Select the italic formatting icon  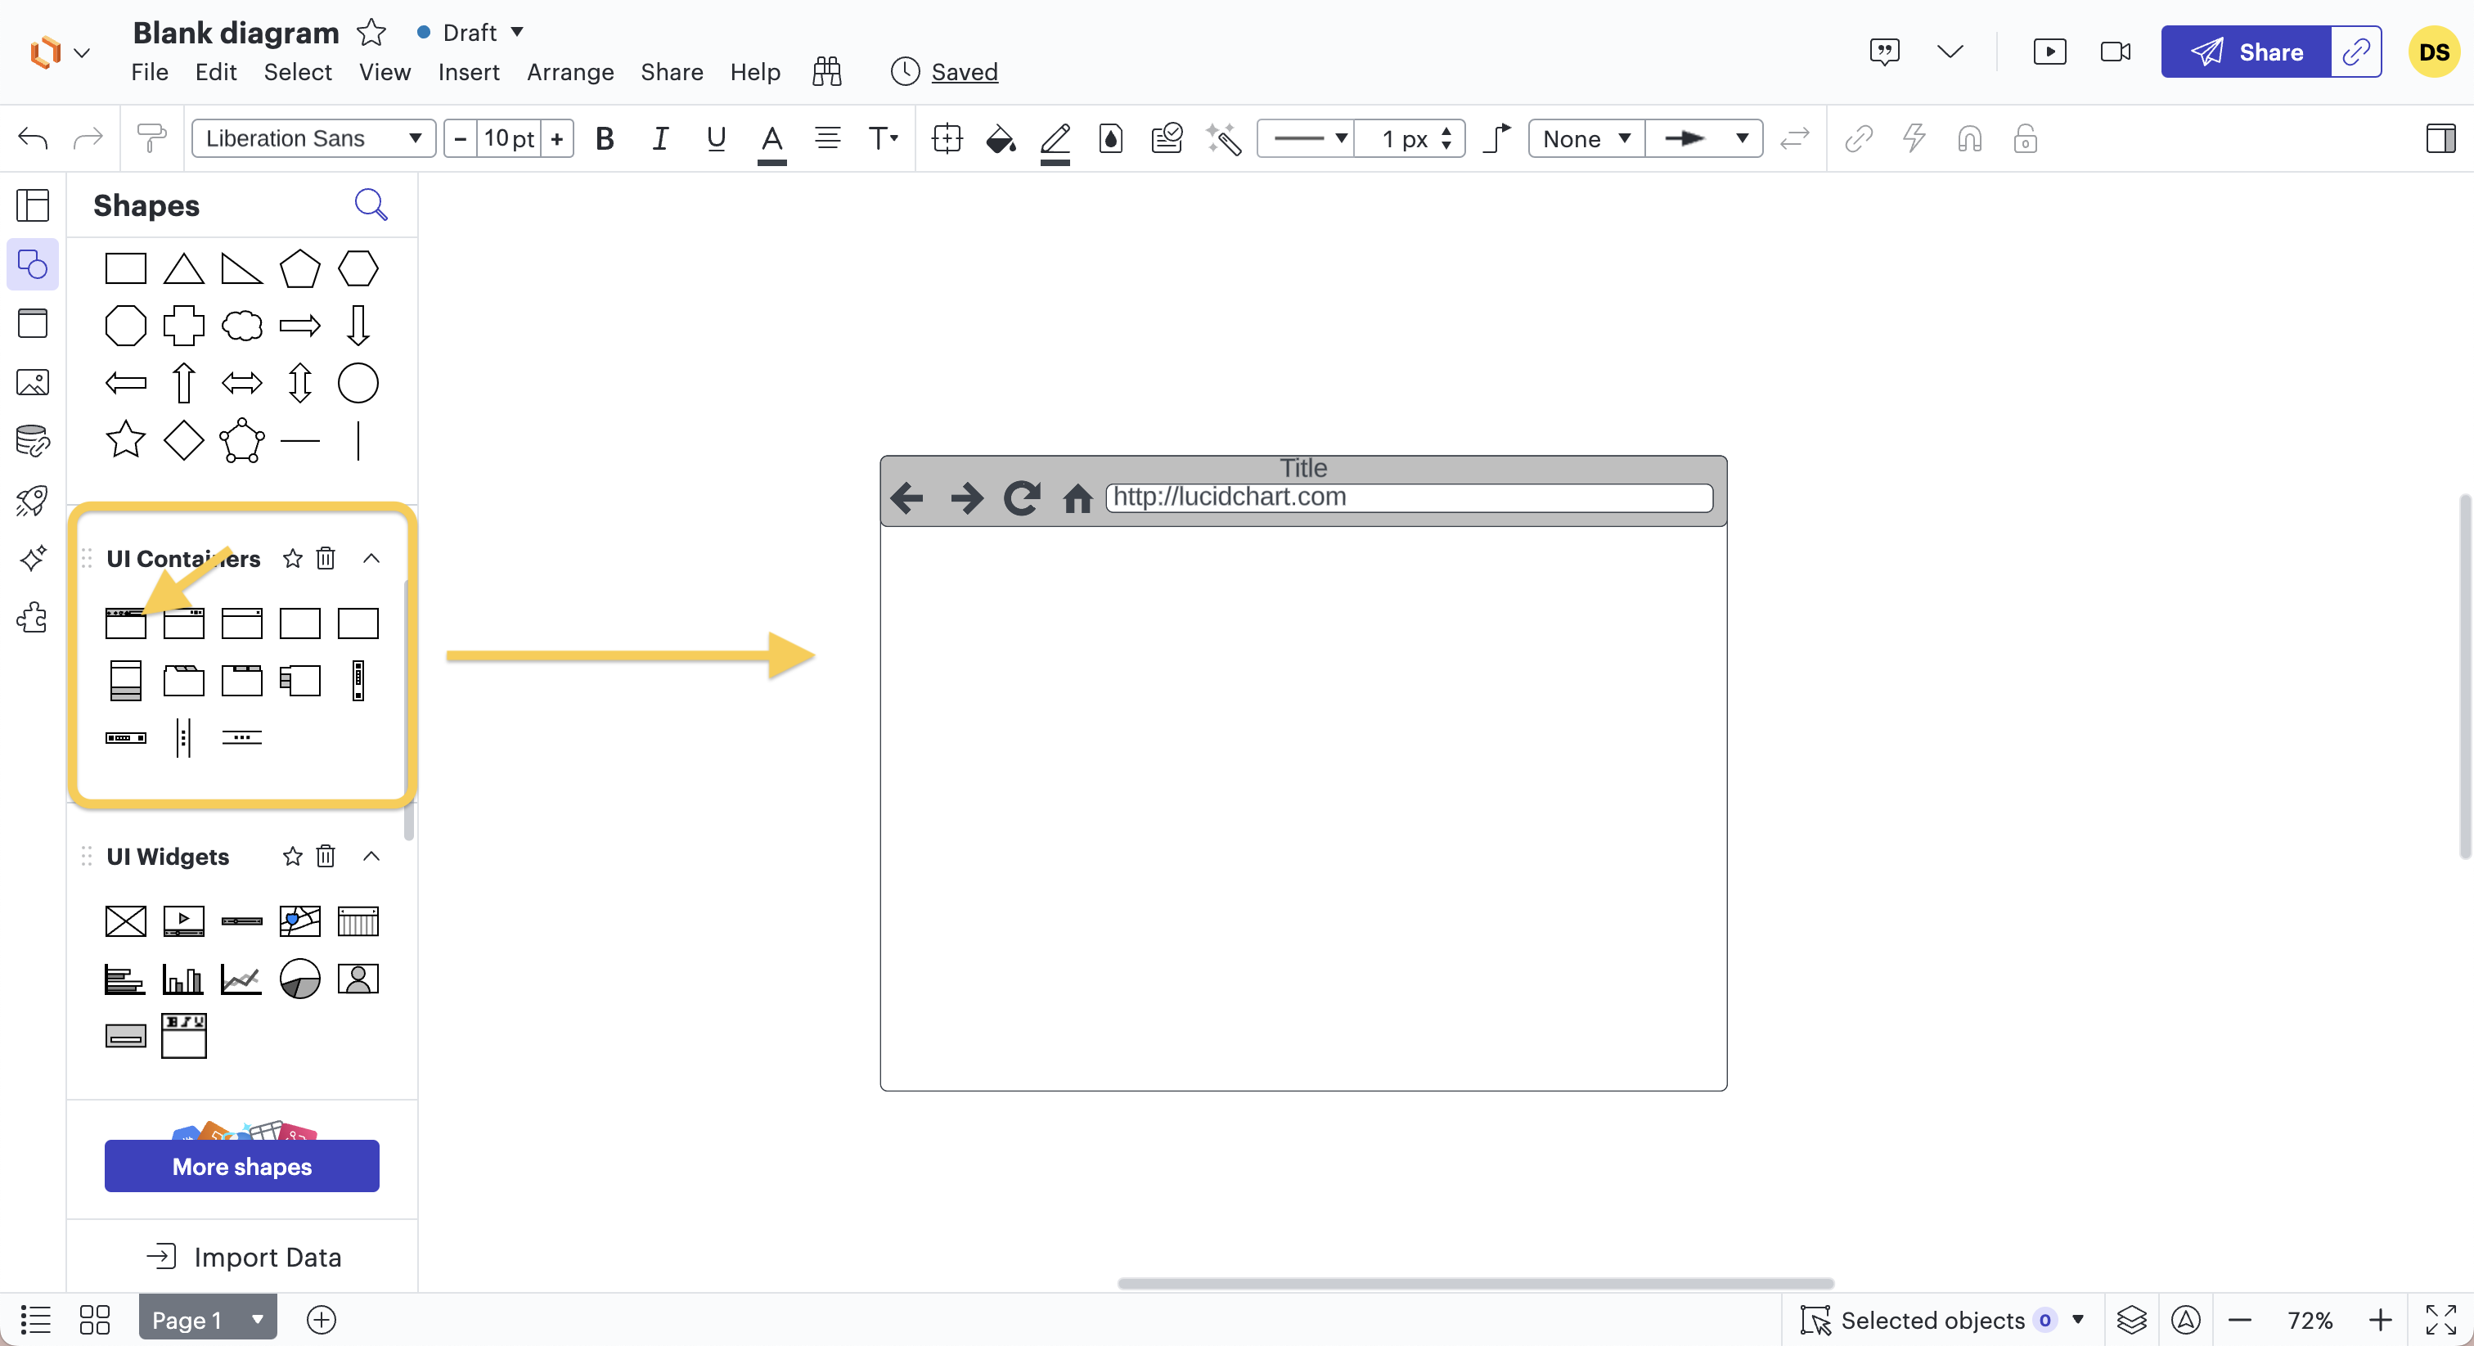tap(659, 139)
